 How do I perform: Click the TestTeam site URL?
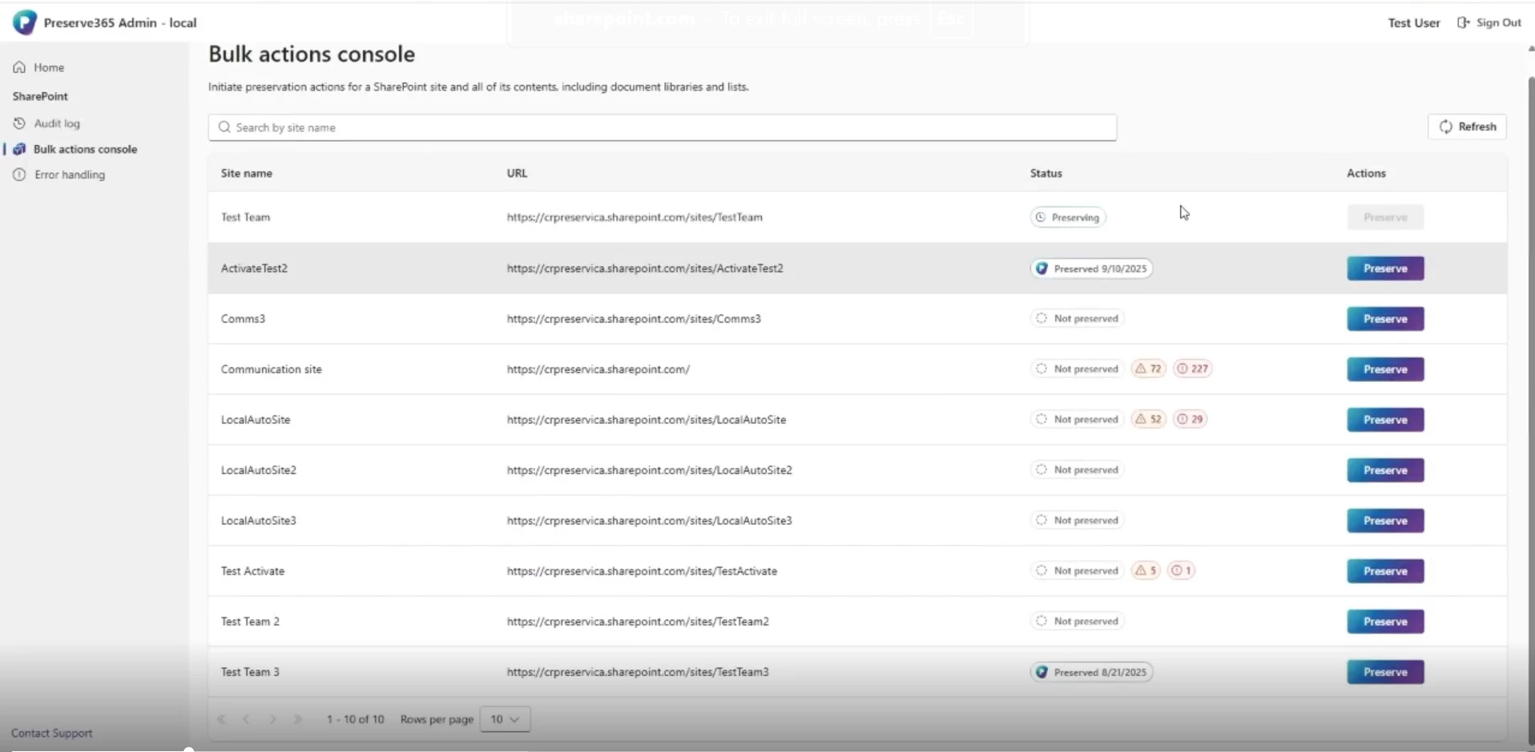point(635,217)
